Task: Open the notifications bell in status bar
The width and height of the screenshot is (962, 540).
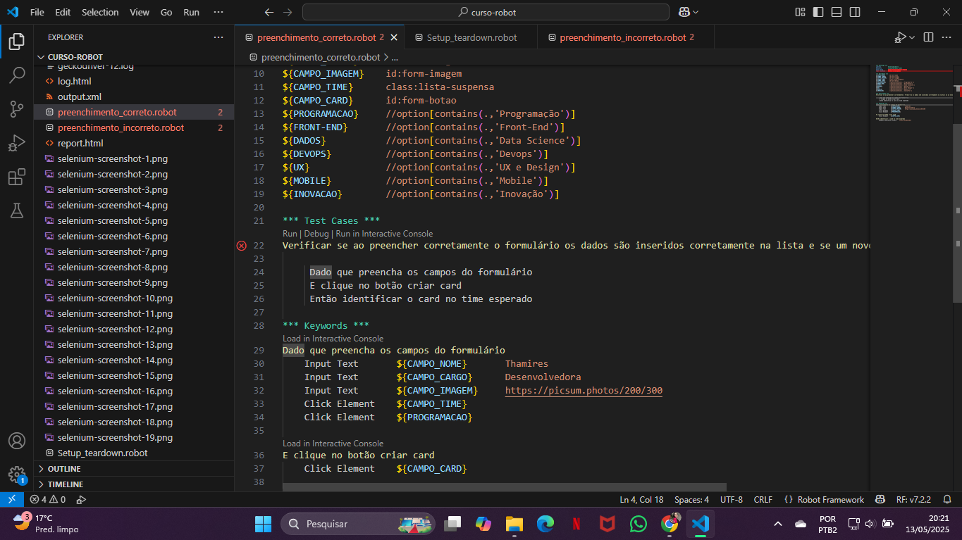Action: 946,499
